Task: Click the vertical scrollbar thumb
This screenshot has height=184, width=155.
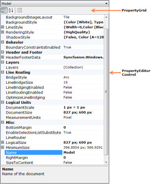Action: [106, 92]
